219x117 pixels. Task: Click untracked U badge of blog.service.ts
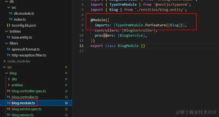pos(66,115)
